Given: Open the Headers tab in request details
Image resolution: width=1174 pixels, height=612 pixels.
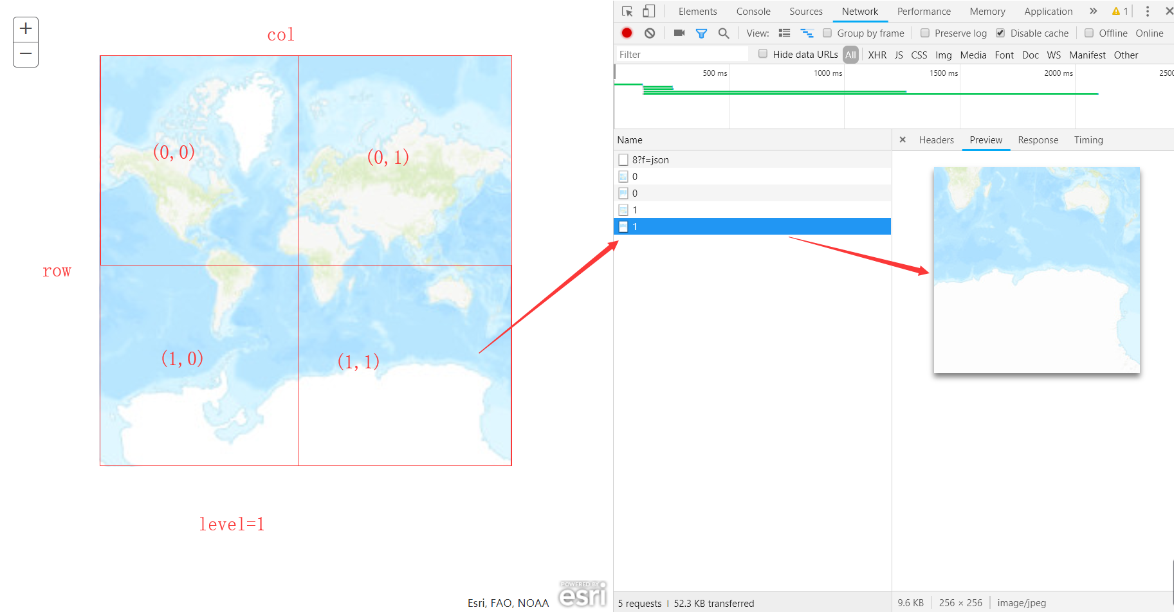Looking at the screenshot, I should (936, 139).
